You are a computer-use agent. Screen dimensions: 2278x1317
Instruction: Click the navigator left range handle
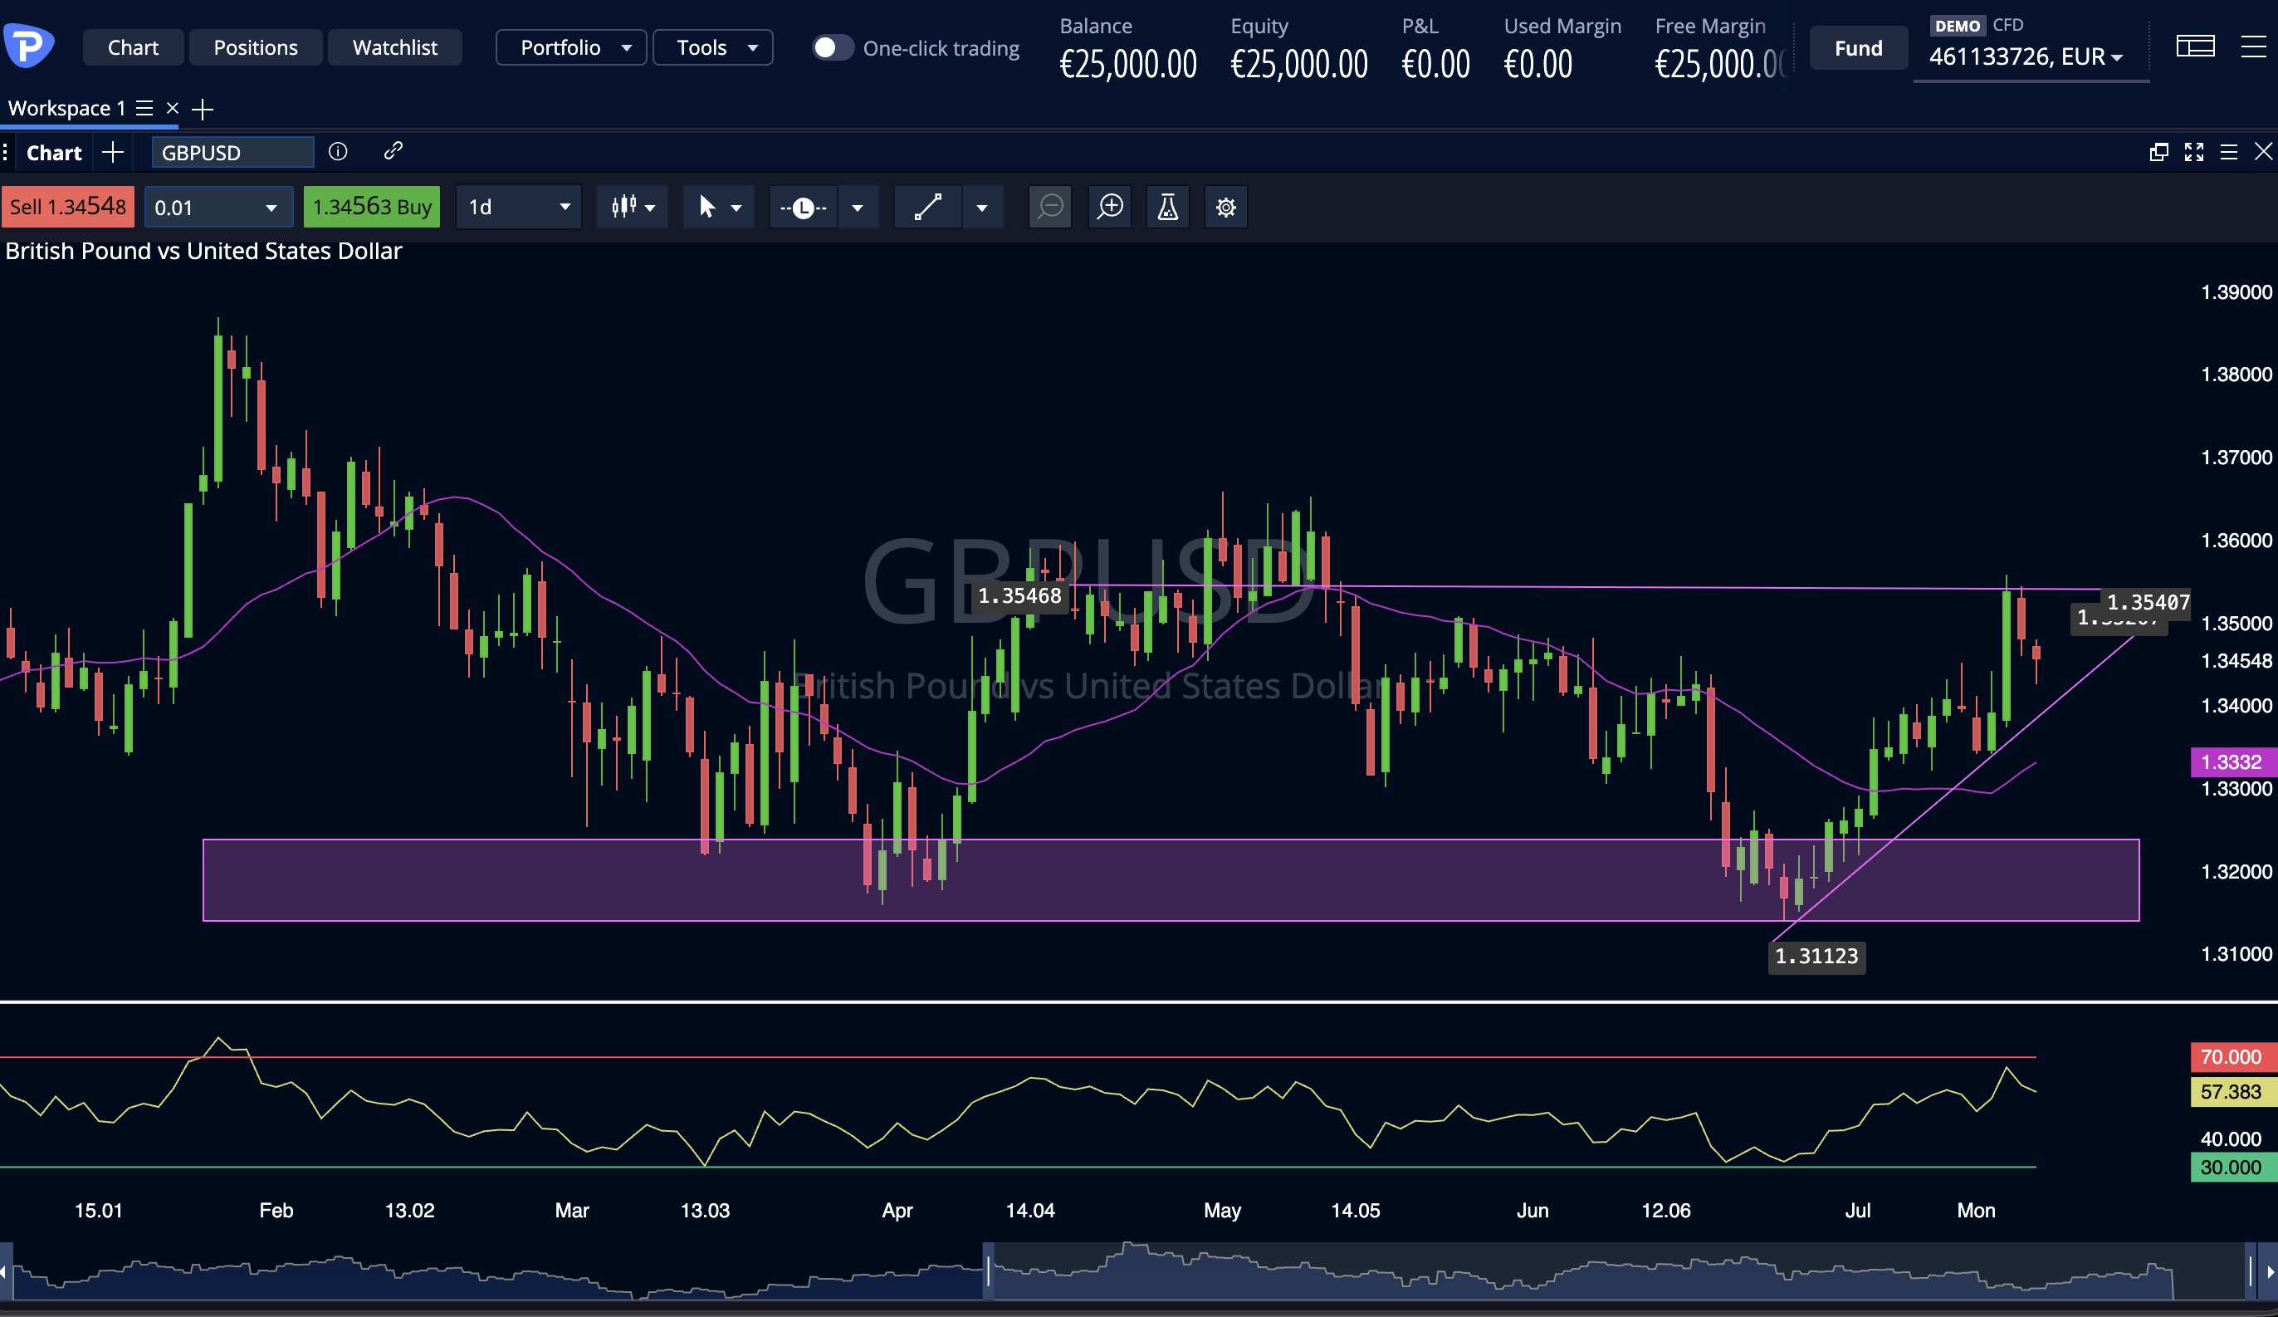988,1270
